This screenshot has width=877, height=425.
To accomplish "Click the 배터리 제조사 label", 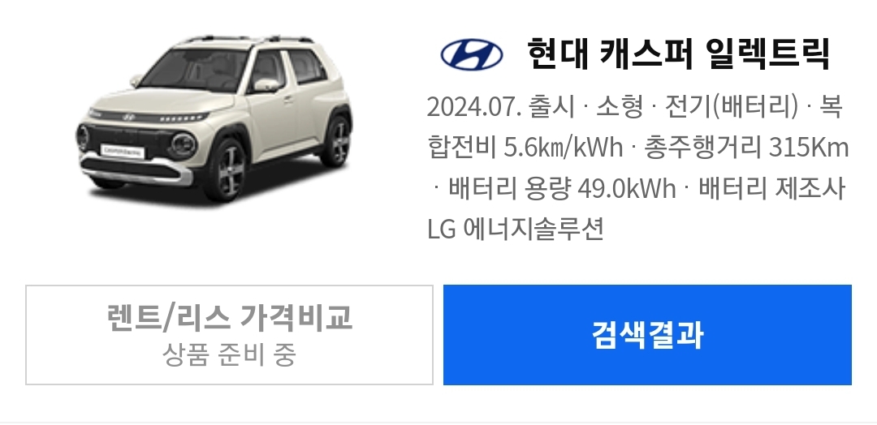I will pos(772,189).
